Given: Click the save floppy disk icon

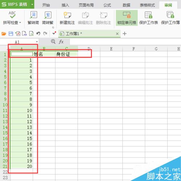Looking at the screenshot, I should pyautogui.click(x=11, y=34).
